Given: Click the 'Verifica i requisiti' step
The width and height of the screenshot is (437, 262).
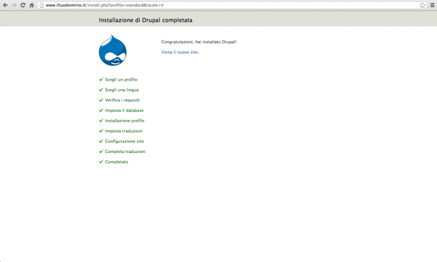Looking at the screenshot, I should pyautogui.click(x=122, y=100).
